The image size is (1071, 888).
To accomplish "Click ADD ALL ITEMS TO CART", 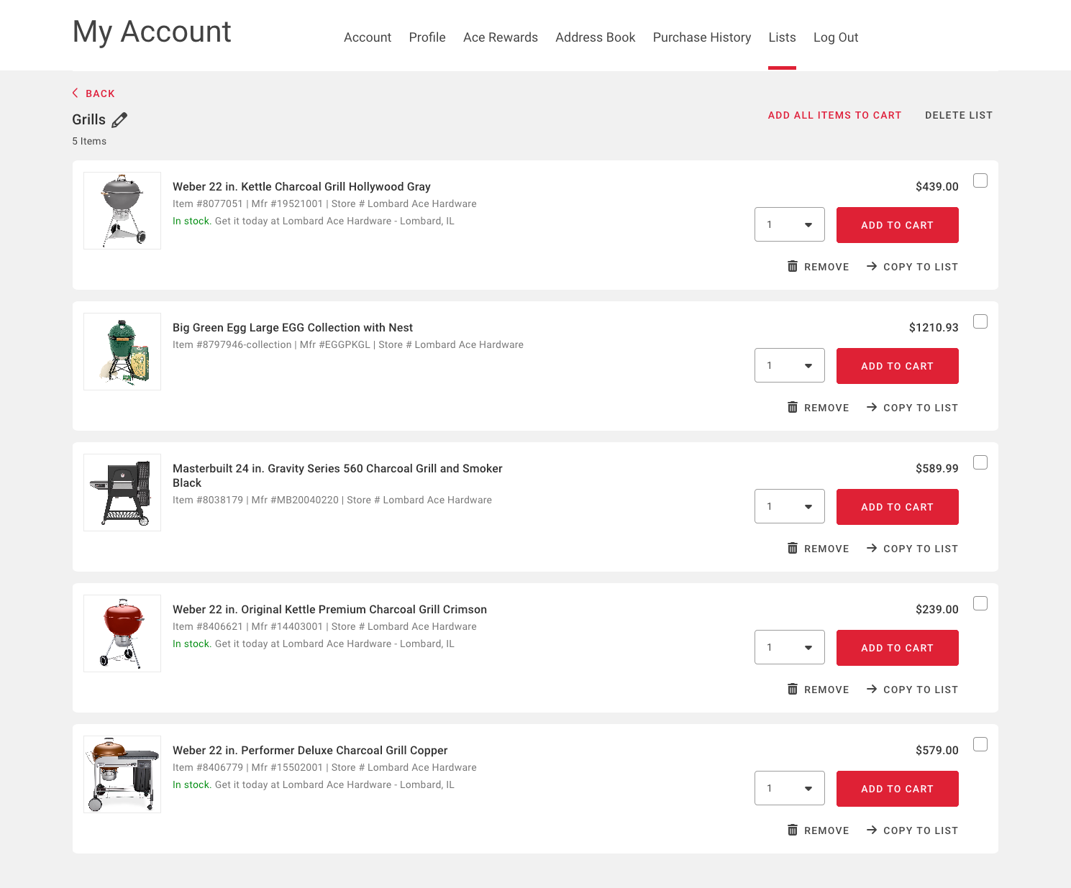I will [834, 115].
